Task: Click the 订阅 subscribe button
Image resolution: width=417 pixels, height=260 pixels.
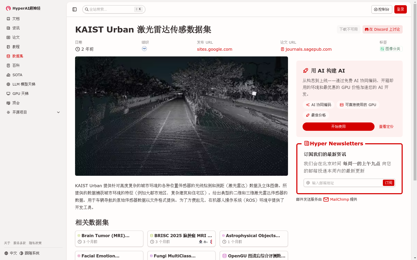Action: (x=389, y=183)
